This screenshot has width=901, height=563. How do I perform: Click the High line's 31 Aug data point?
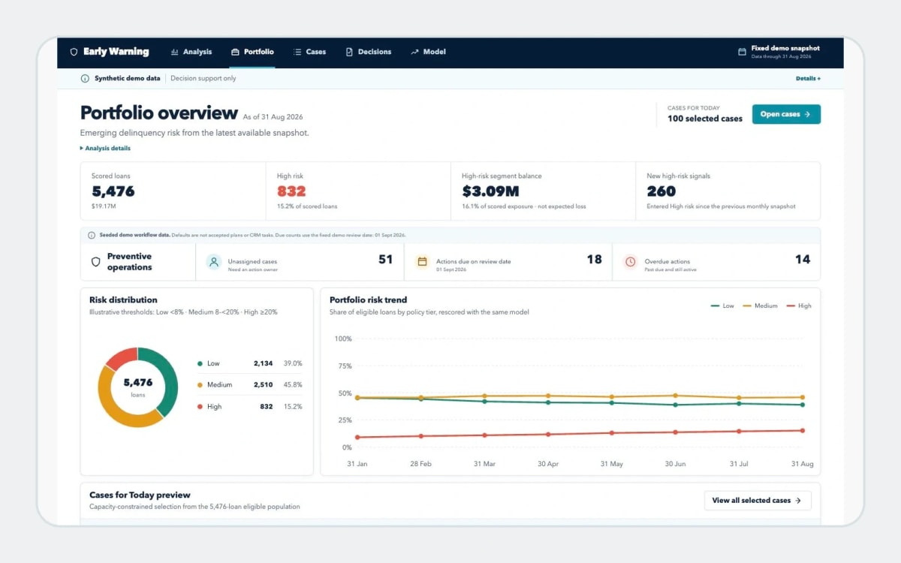[803, 431]
